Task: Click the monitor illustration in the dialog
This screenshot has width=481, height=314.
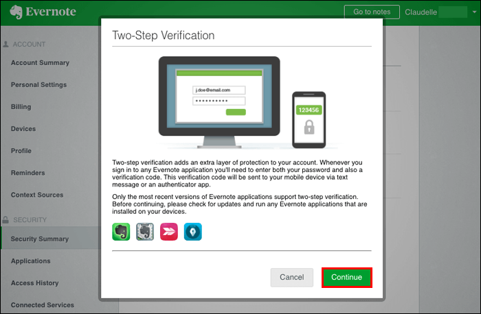Action: (x=219, y=102)
